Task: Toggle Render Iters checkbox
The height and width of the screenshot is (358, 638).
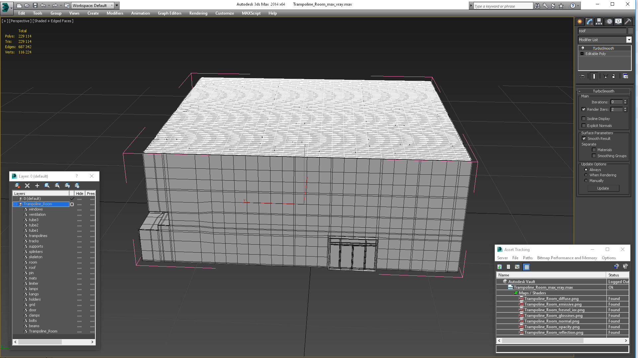Action: 584,109
